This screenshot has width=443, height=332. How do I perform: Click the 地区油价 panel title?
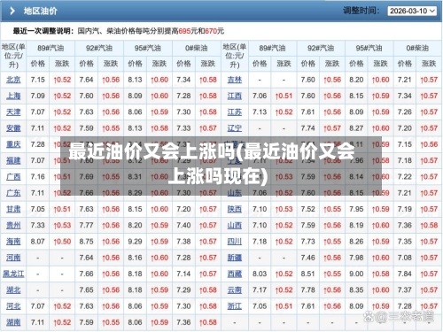[x=41, y=11]
